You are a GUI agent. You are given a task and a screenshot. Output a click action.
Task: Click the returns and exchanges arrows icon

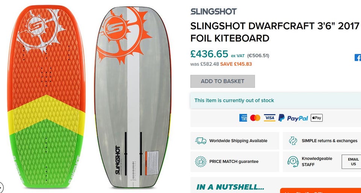293,141
